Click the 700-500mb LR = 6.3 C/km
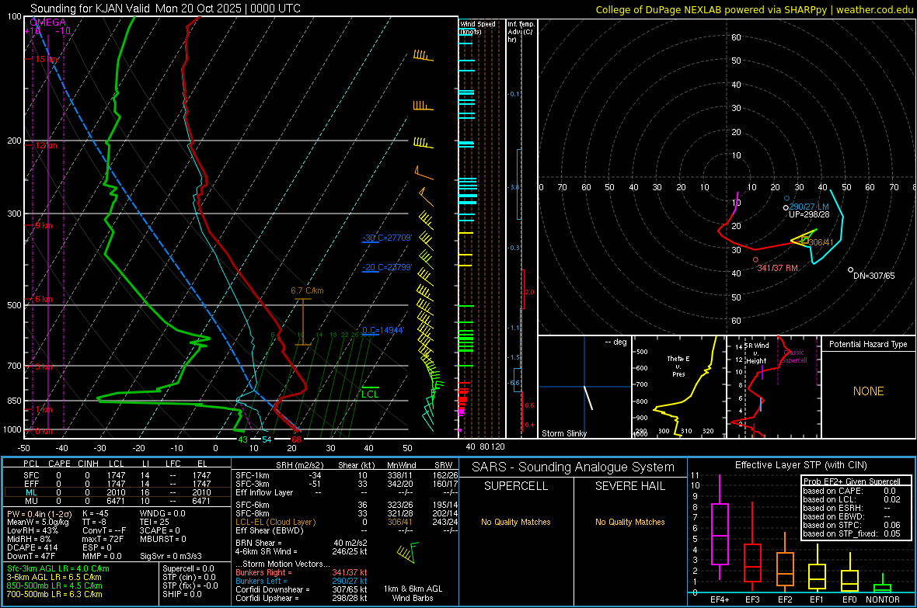The image size is (917, 608). [x=54, y=594]
